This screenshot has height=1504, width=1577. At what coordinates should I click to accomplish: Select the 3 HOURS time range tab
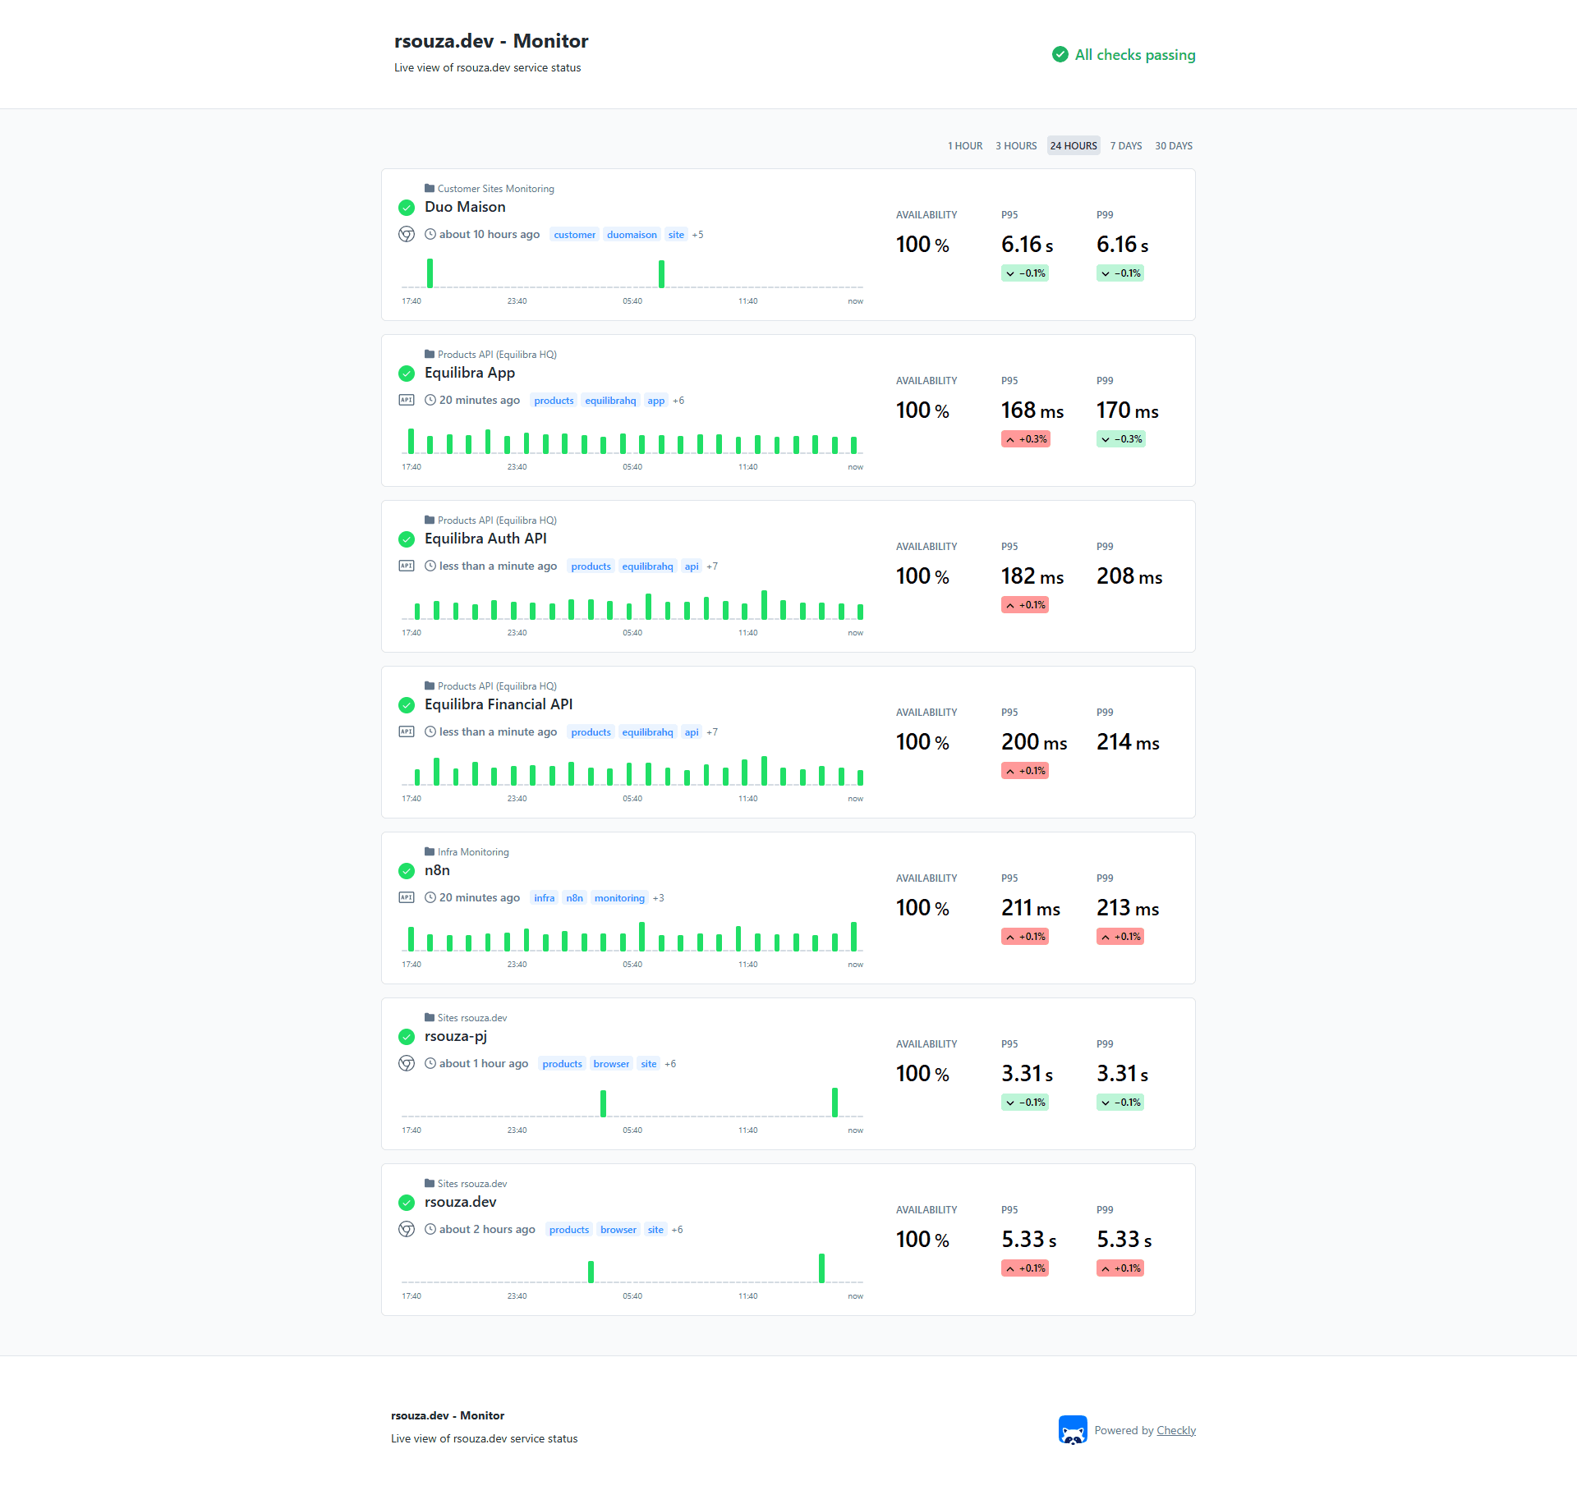tap(1016, 146)
